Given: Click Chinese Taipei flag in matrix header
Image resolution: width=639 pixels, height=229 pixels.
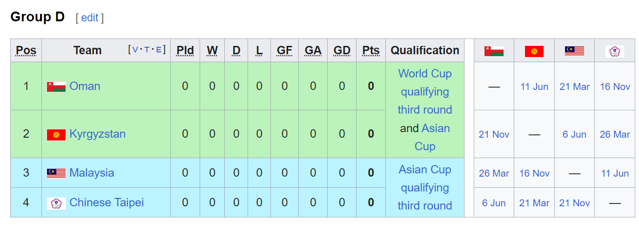Looking at the screenshot, I should (614, 51).
